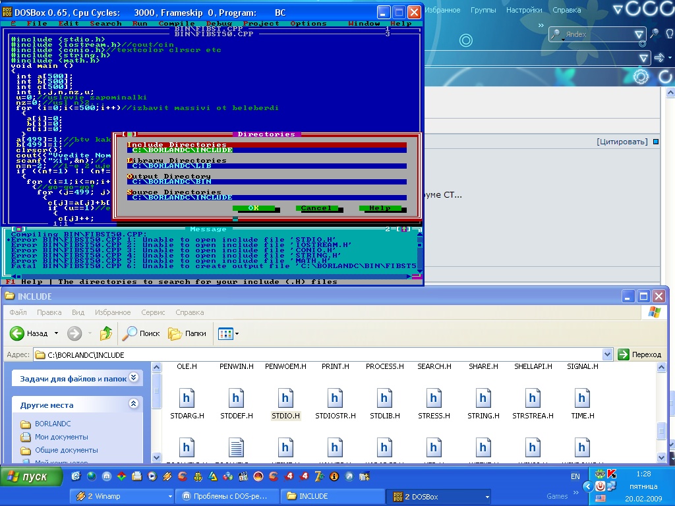Click the Переход go button
The image size is (675, 506).
(639, 354)
